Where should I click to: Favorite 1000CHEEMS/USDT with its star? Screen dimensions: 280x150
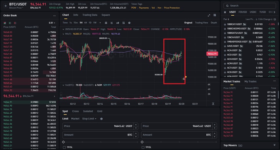pyautogui.click(x=225, y=29)
